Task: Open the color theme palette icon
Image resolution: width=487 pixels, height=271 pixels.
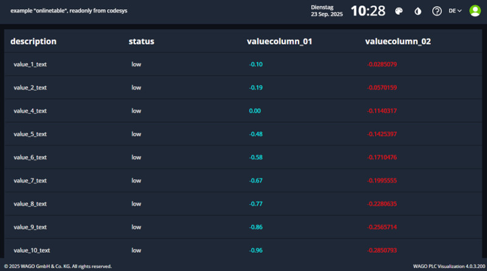Action: coord(399,11)
